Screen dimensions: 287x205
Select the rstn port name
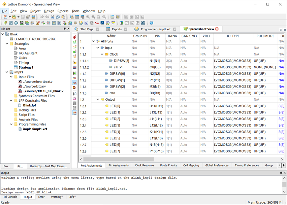click(112, 93)
